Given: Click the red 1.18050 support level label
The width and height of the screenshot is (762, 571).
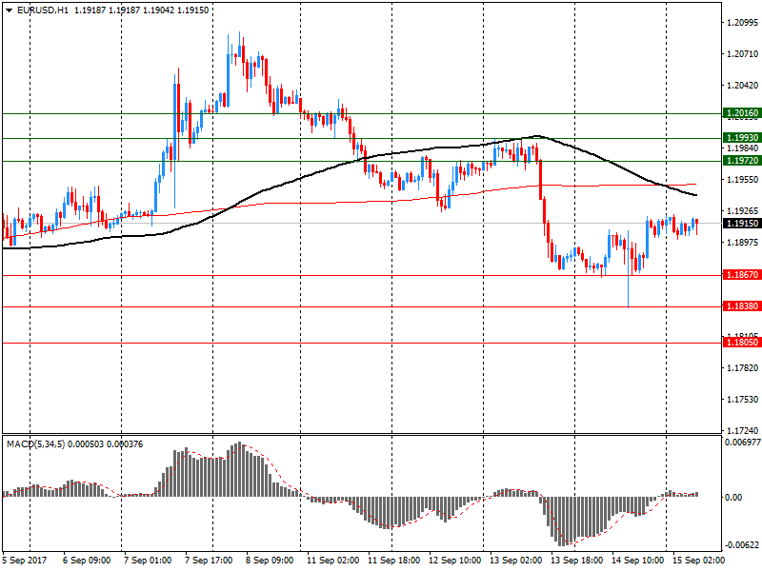Looking at the screenshot, I should [742, 343].
